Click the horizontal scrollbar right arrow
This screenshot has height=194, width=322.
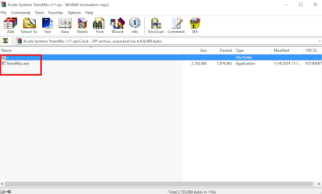click(x=319, y=184)
